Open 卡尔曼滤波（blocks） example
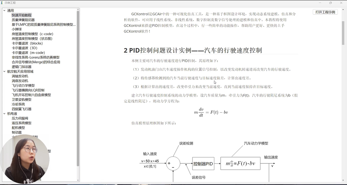Screen dimensions: 347x185 pos(27,43)
